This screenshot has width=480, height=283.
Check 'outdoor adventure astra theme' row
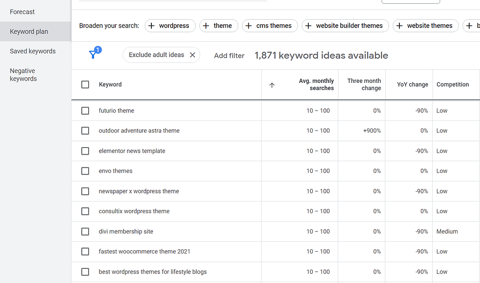(85, 131)
